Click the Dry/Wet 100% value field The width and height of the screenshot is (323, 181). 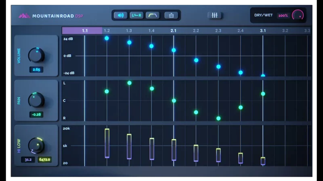(x=283, y=15)
